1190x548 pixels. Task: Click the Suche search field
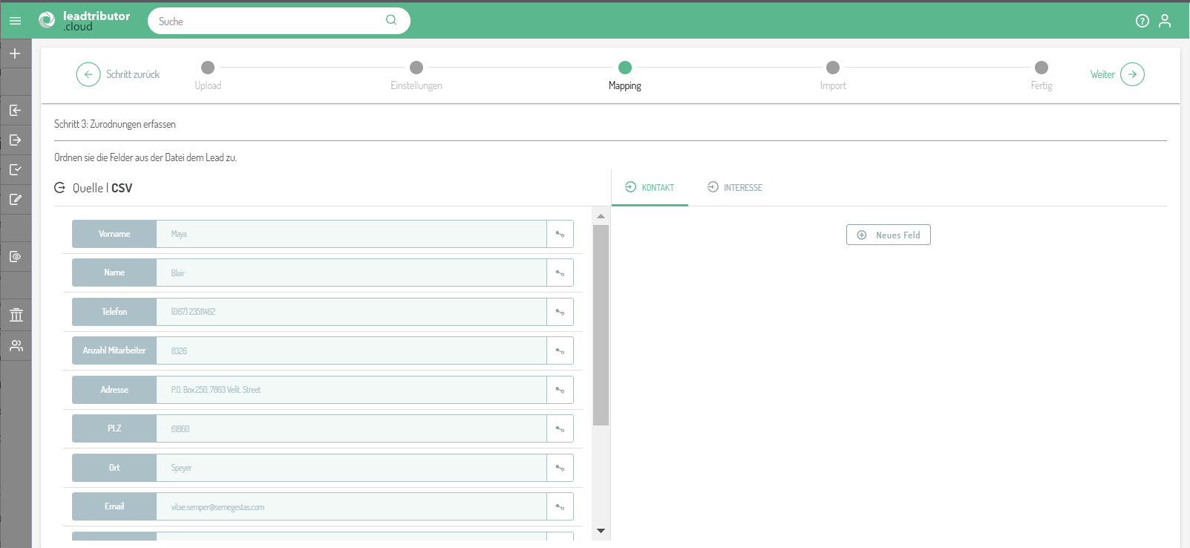271,21
